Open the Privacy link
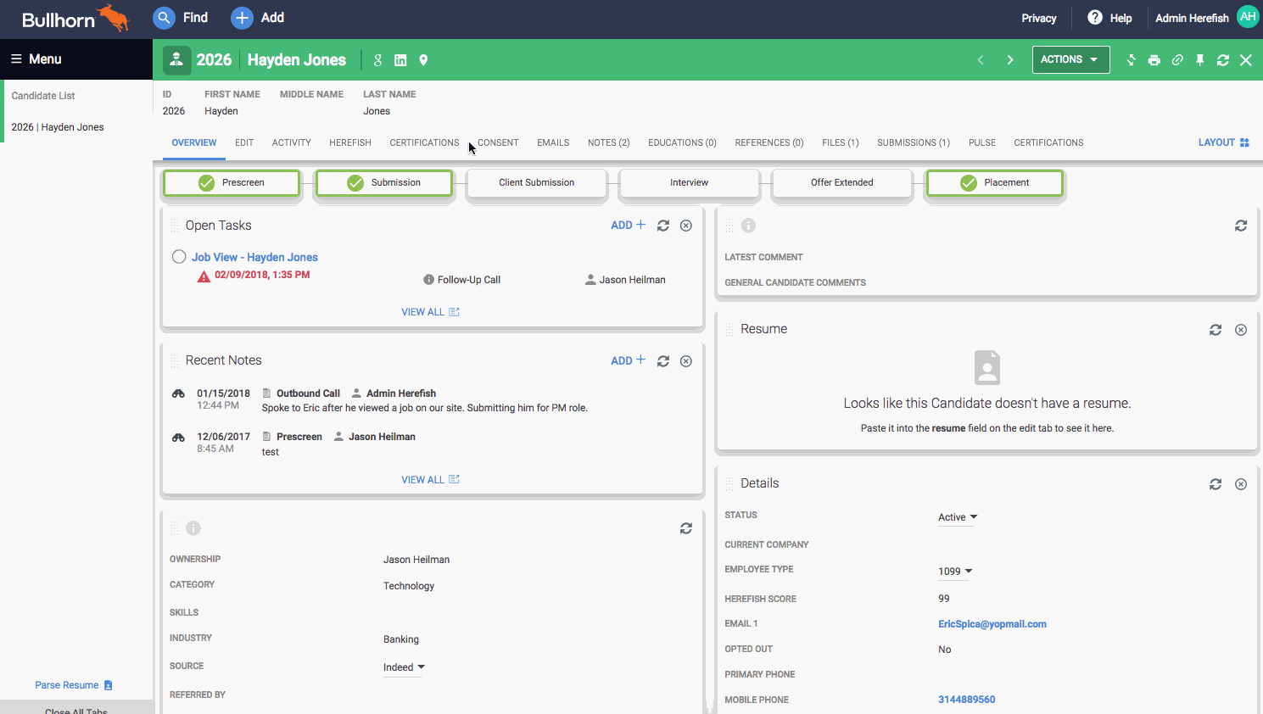 point(1039,18)
